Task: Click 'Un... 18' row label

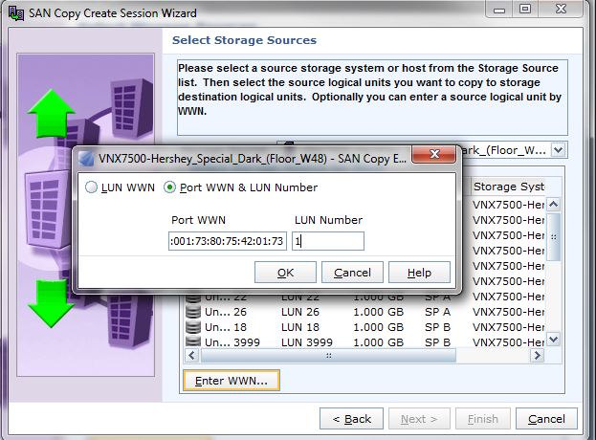Action: click(226, 327)
